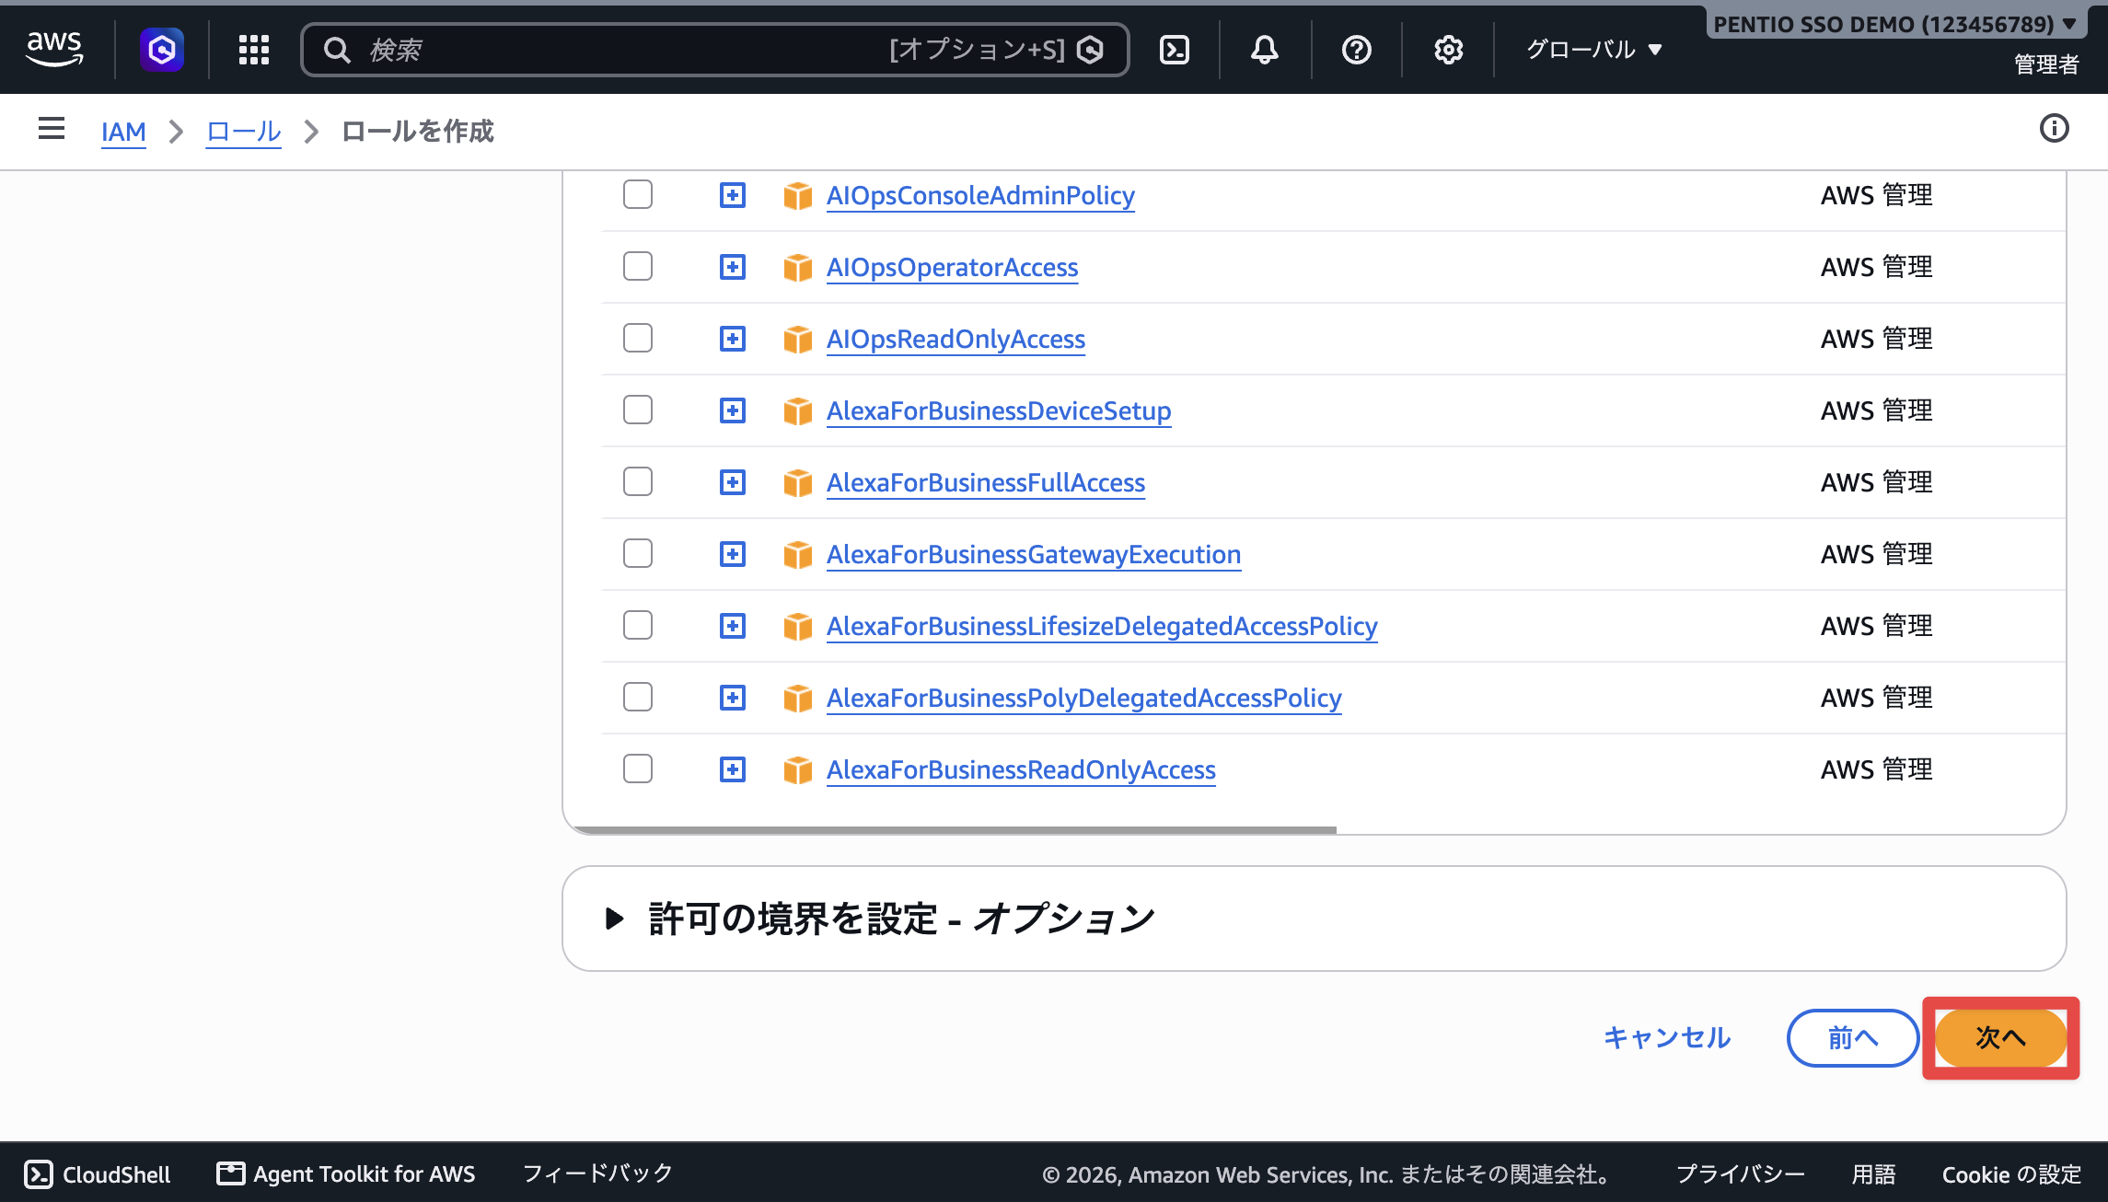Click 次へ to proceed

click(x=2001, y=1038)
